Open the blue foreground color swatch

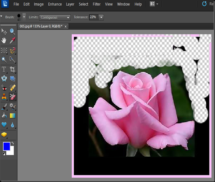[x=7, y=146]
